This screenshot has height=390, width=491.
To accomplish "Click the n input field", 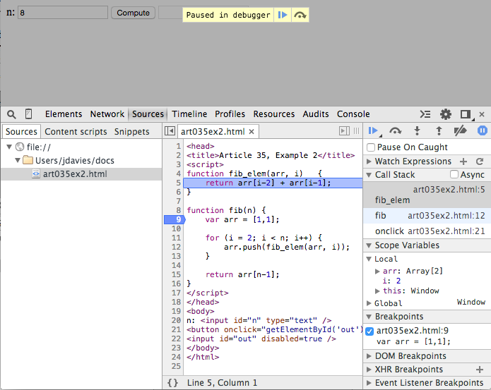I will [63, 13].
